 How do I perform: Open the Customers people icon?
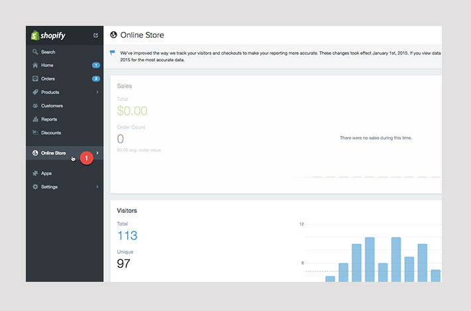(34, 106)
